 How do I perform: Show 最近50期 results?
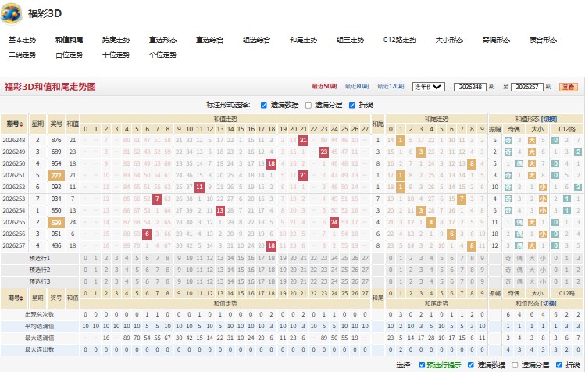click(324, 86)
